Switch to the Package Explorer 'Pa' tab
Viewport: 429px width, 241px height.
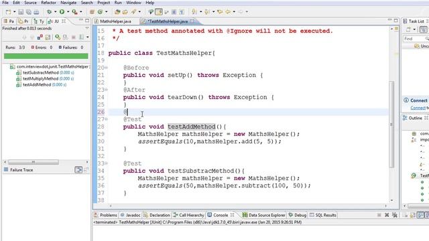[9, 21]
